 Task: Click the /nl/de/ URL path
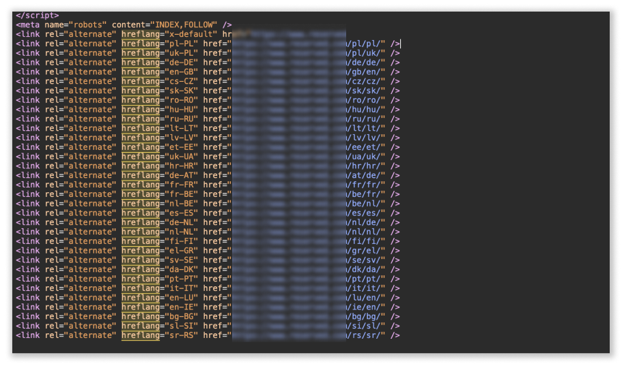click(x=364, y=223)
